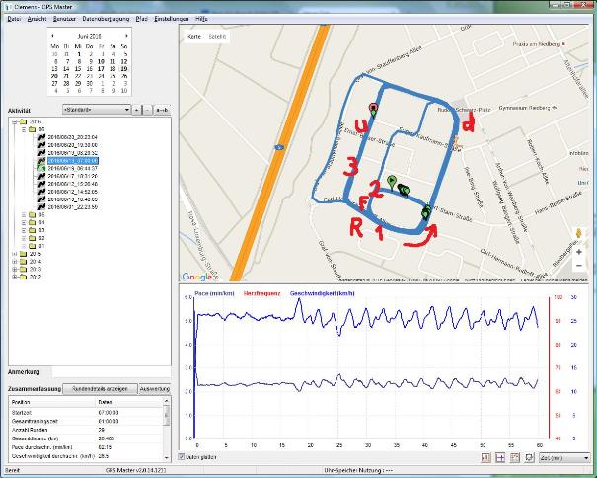The width and height of the screenshot is (597, 478).
Task: Select the activity ending 22:23:50
Action: click(72, 207)
